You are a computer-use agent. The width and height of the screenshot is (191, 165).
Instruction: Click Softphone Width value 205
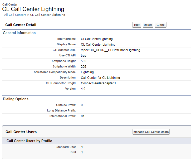(84, 67)
